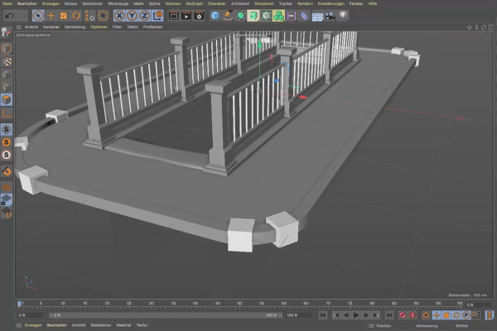The width and height of the screenshot is (497, 331).
Task: Add a camera object
Action: point(330,16)
